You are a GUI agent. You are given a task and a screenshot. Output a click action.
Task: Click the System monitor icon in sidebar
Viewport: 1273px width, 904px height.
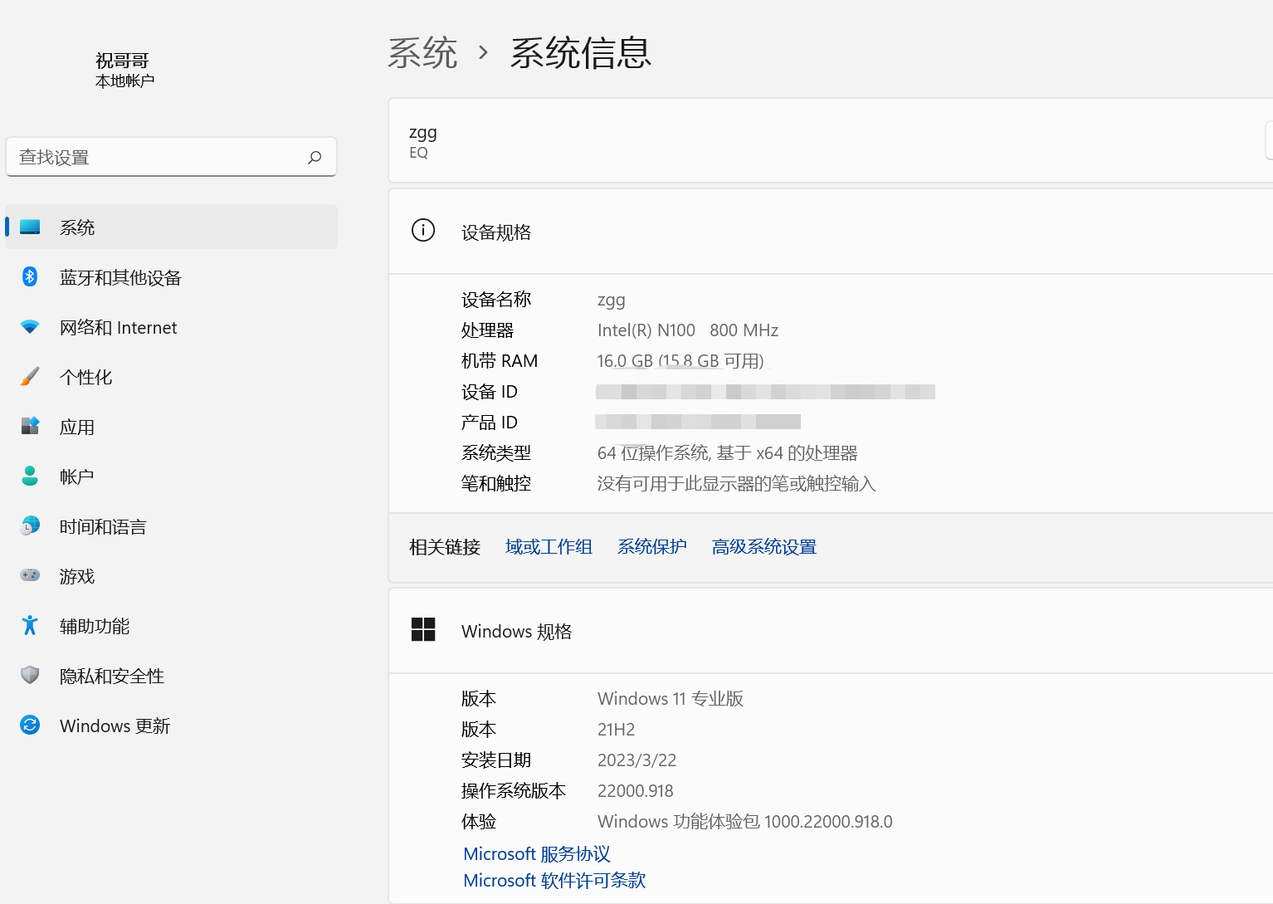(30, 227)
